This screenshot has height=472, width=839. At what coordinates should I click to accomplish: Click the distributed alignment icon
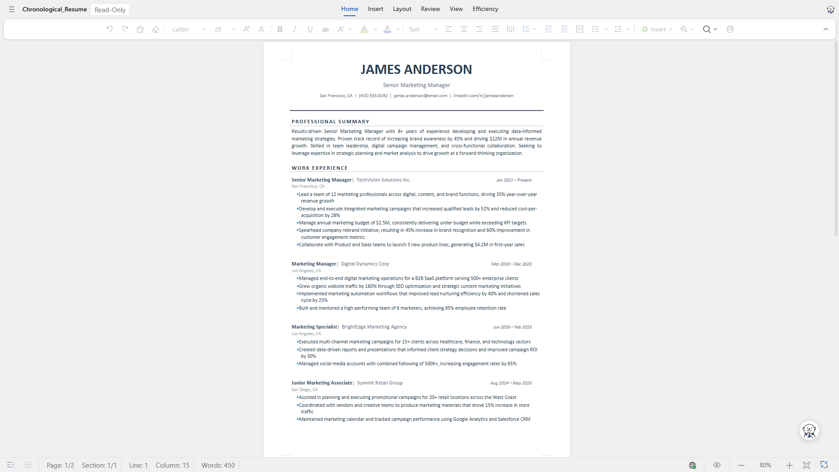[510, 29]
